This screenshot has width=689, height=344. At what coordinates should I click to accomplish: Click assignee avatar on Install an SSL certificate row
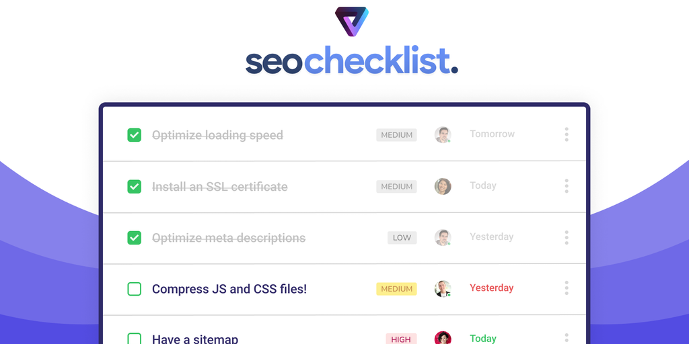point(442,186)
